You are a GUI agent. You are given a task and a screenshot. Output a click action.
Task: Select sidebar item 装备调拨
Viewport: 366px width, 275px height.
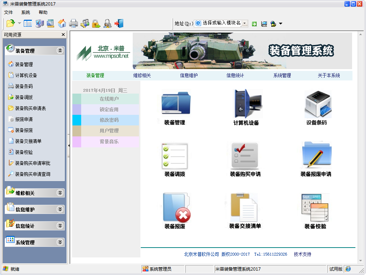24,97
